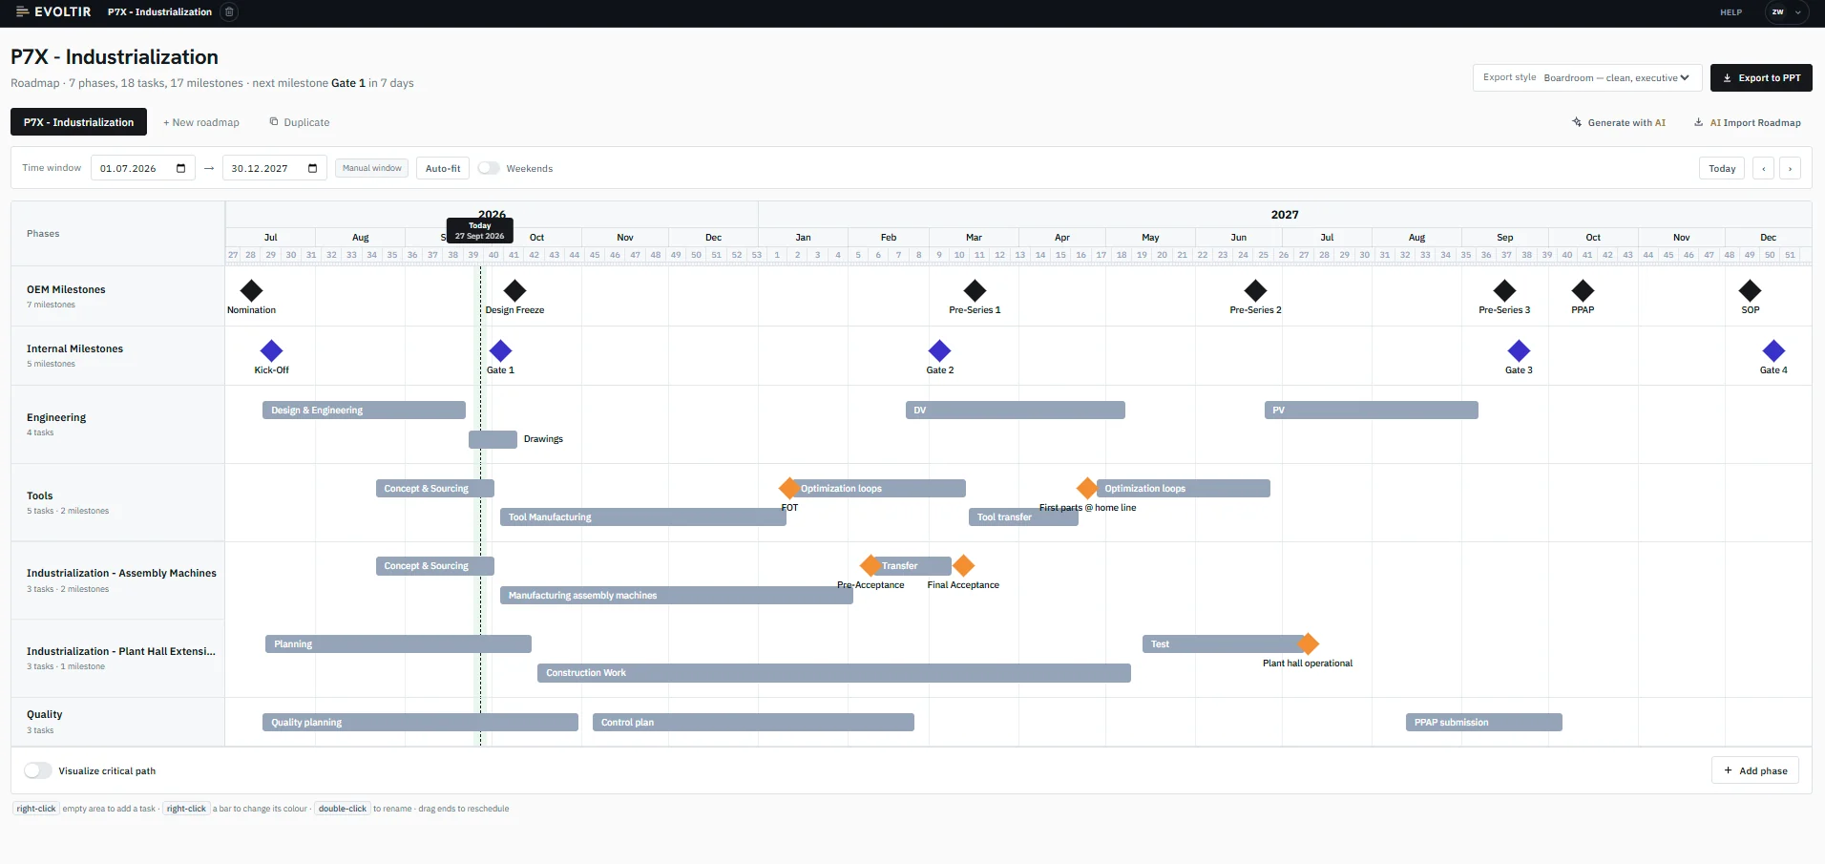Viewport: 1825px width, 864px height.
Task: Click the Drawings task bar
Action: (x=493, y=439)
